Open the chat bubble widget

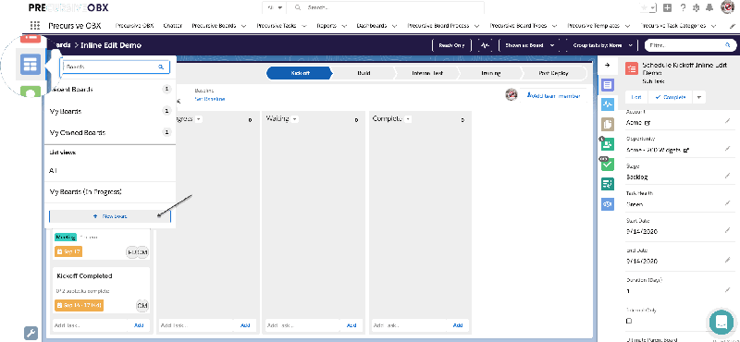pos(721,322)
